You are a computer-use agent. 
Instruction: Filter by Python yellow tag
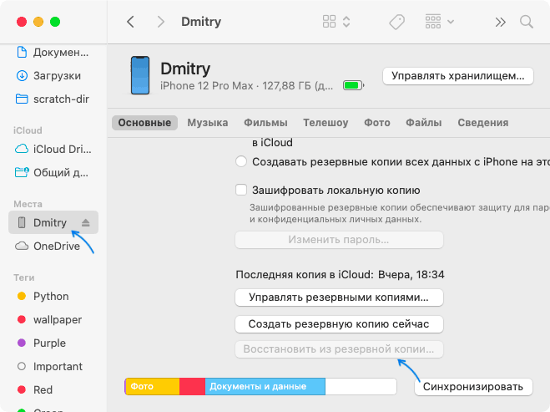[43, 296]
